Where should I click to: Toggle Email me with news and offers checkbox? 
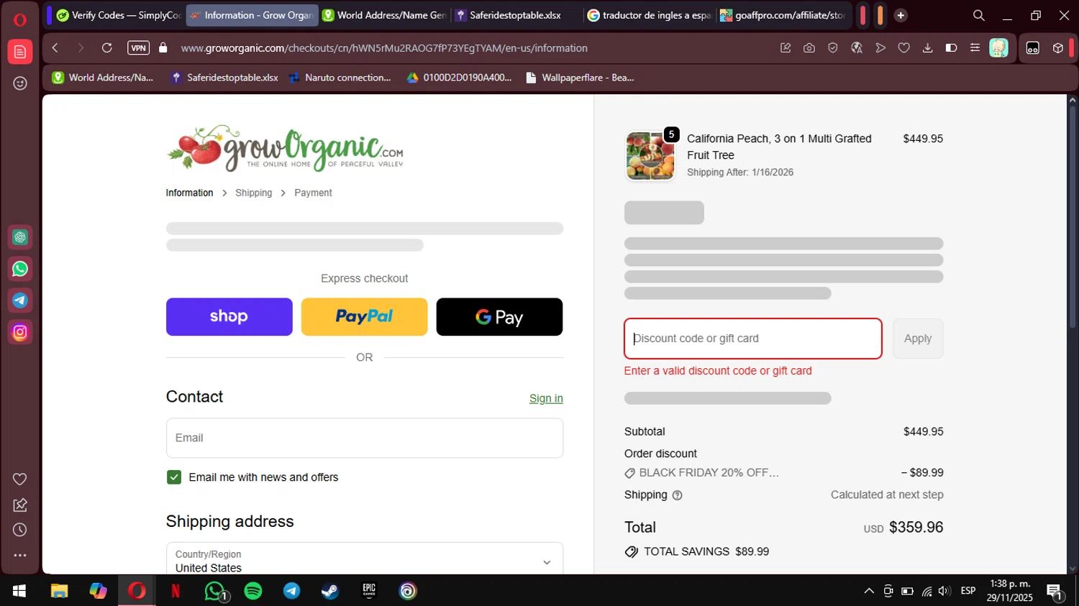(x=174, y=477)
